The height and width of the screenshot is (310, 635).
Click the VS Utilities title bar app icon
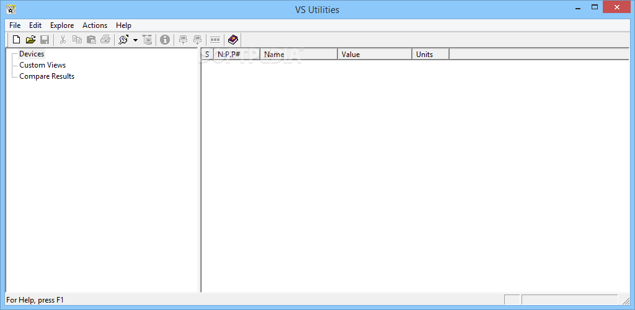coord(11,9)
